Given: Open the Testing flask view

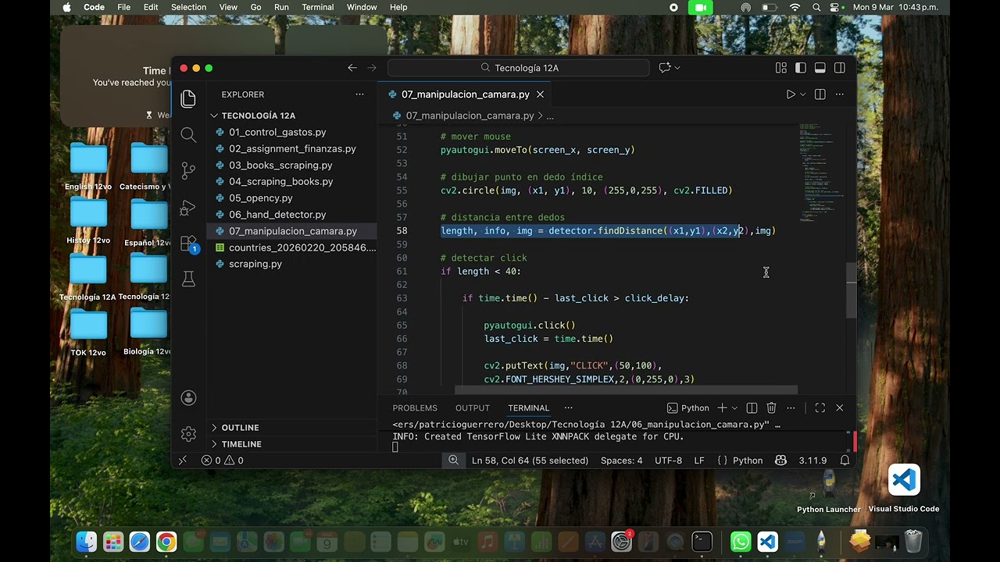Looking at the screenshot, I should (188, 279).
